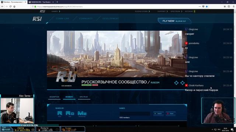The width and height of the screenshot is (236, 132).
Task: Switch to the organization Spectrum tab
Action: pos(84,97)
